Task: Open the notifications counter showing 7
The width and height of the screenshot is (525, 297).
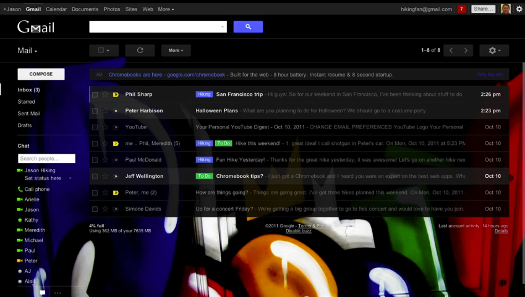Action: point(461,9)
